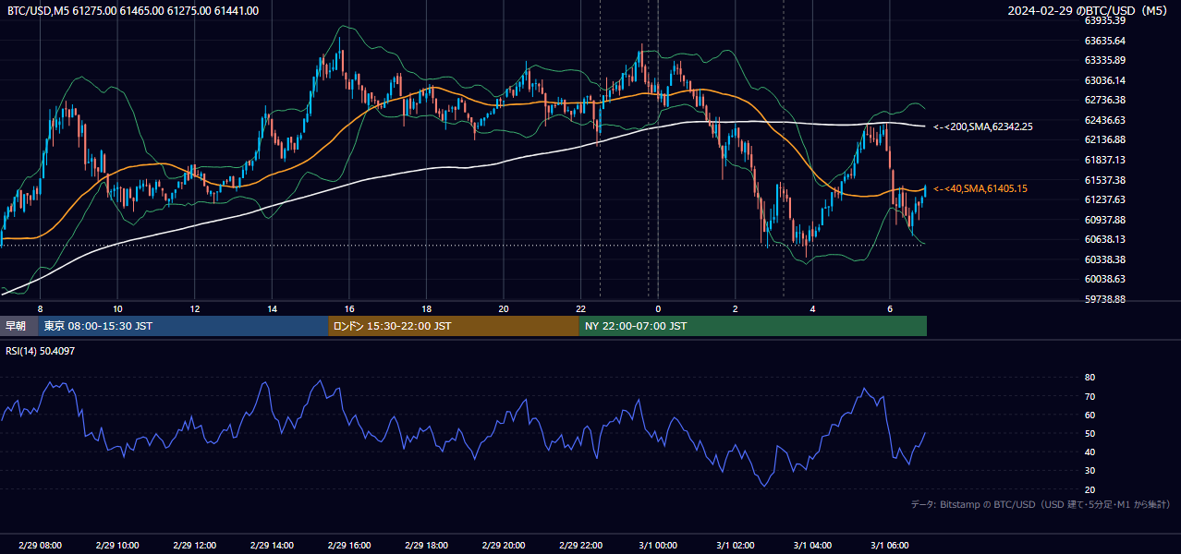1181x554 pixels.
Task: Click the ロンドン 15:30-22:00 JST session bar
Action: [x=454, y=326]
